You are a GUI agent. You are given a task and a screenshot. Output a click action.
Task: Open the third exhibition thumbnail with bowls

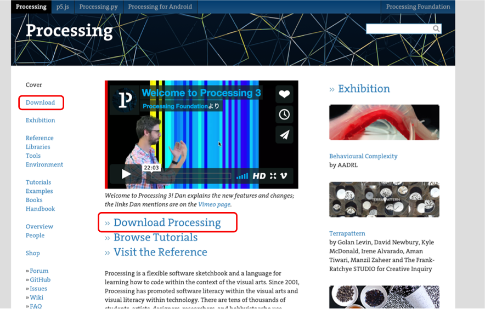coord(384,297)
